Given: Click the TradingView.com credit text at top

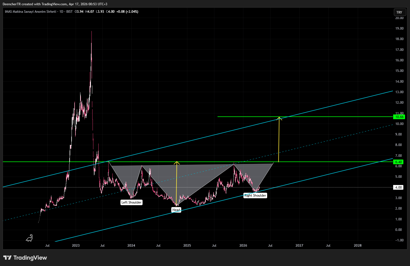Looking at the screenshot, I should (54, 4).
